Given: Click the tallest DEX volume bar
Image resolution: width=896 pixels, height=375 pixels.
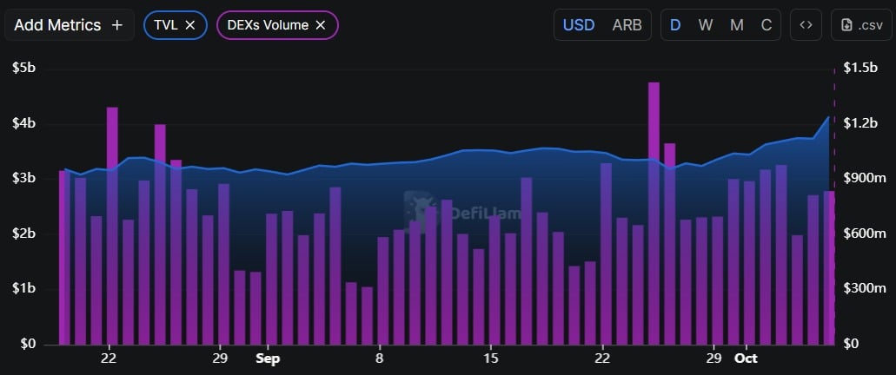Looking at the screenshot, I should (654, 213).
